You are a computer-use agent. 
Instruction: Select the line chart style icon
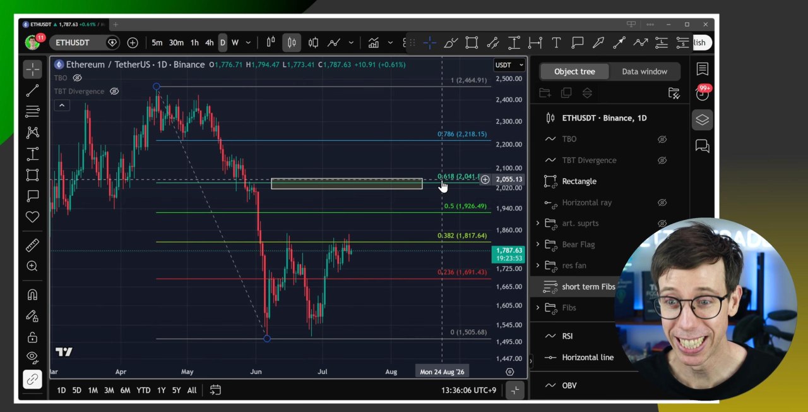[334, 42]
